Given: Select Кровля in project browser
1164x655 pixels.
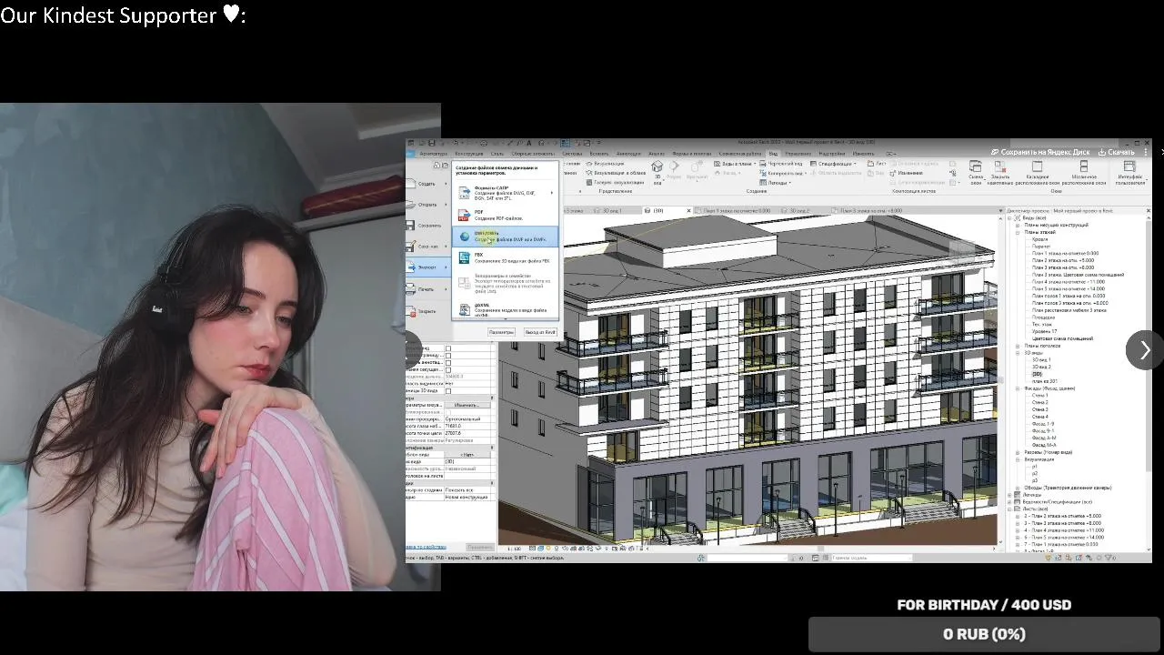Looking at the screenshot, I should click(1039, 239).
